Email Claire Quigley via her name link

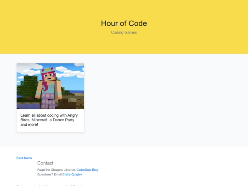[72, 175]
